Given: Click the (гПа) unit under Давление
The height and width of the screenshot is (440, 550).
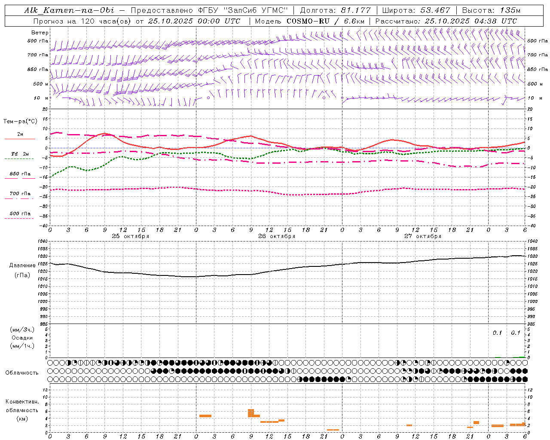Looking at the screenshot, I should click(22, 275).
